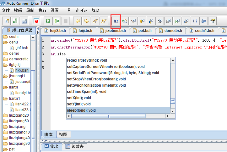Redo with the right curved yellow arrow
Image resolution: width=227 pixels, height=152 pixels.
pyautogui.click(x=86, y=21)
